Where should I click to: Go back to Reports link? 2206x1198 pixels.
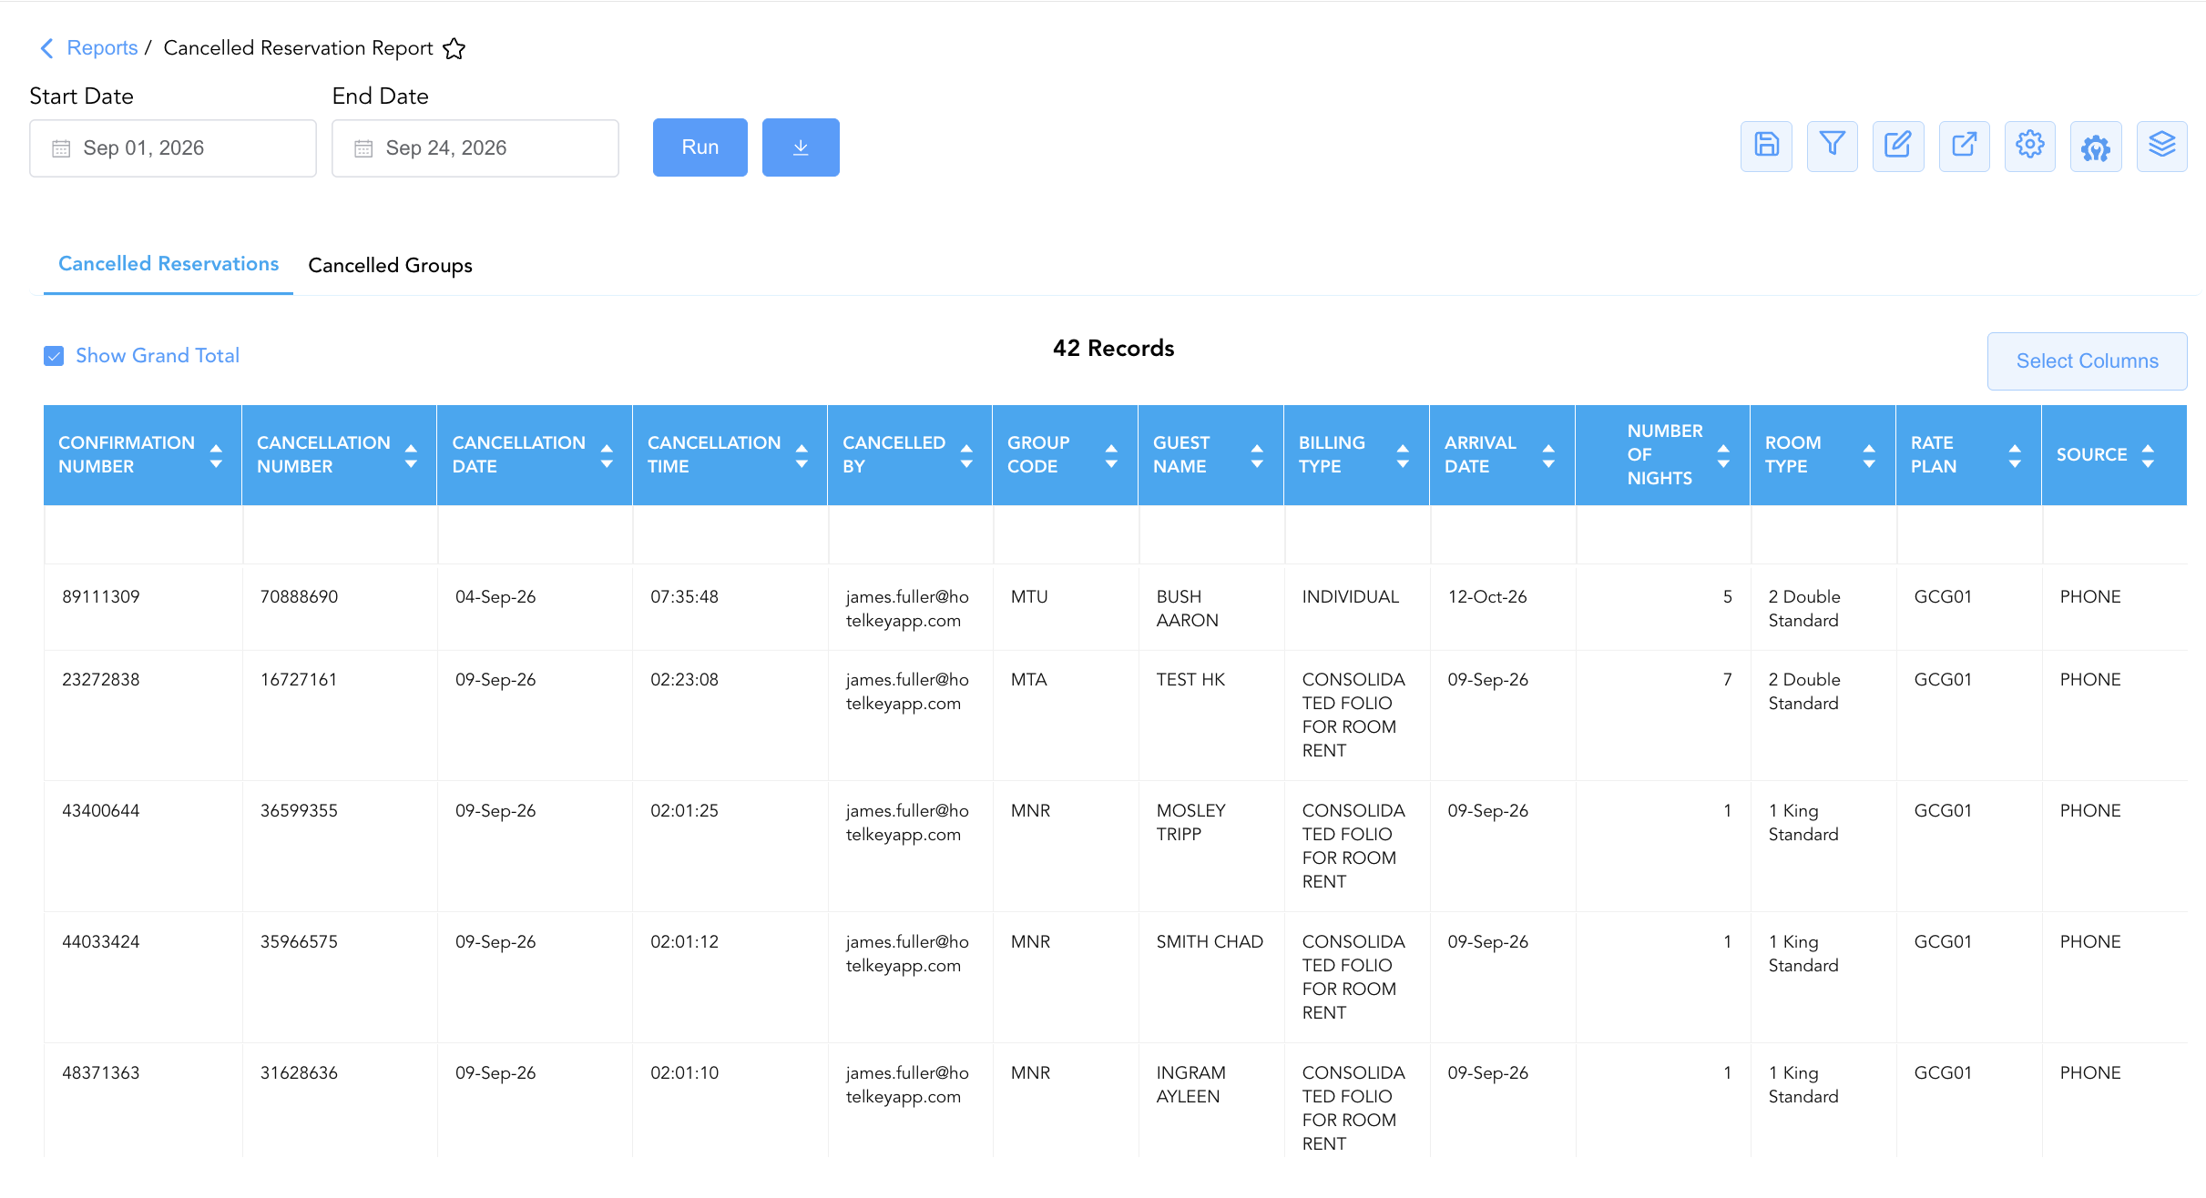102,48
